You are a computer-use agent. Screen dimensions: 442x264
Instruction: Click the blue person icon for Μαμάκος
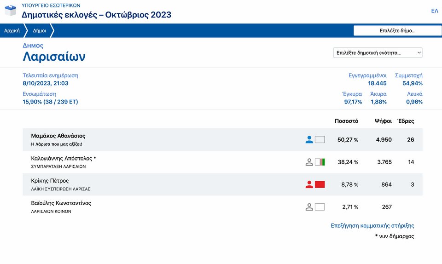(309, 140)
